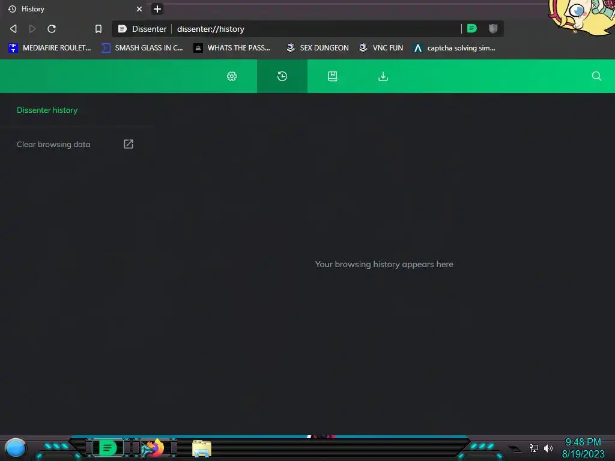Open the Downloads tab icon

(383, 76)
